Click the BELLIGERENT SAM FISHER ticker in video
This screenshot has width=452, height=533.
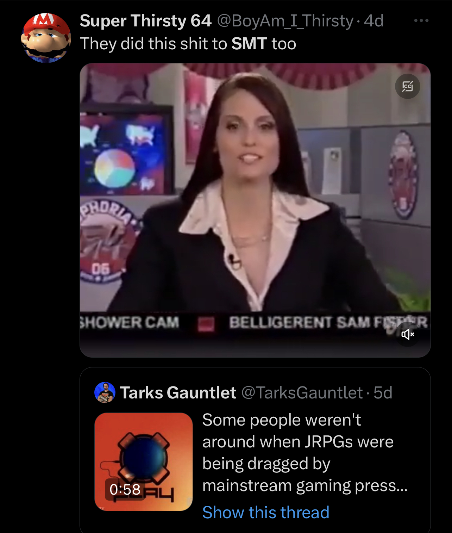(x=328, y=322)
